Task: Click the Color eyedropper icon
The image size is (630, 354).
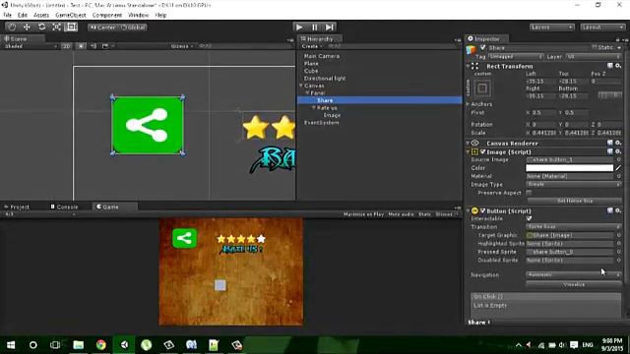Action: [618, 168]
